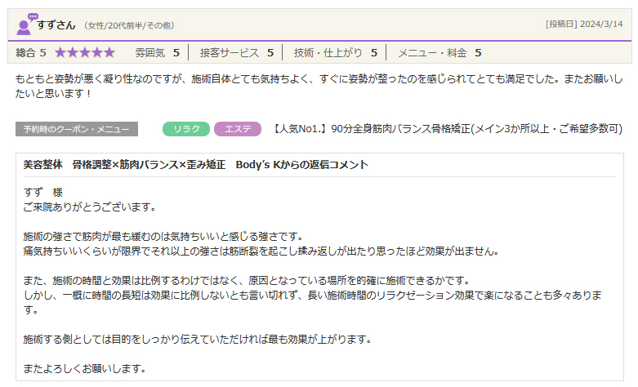Click the purple reviewer avatar icon
Image resolution: width=638 pixels, height=387 pixels.
[x=25, y=24]
